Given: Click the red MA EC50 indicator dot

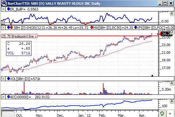Looking at the screenshot, I should tap(92, 27).
